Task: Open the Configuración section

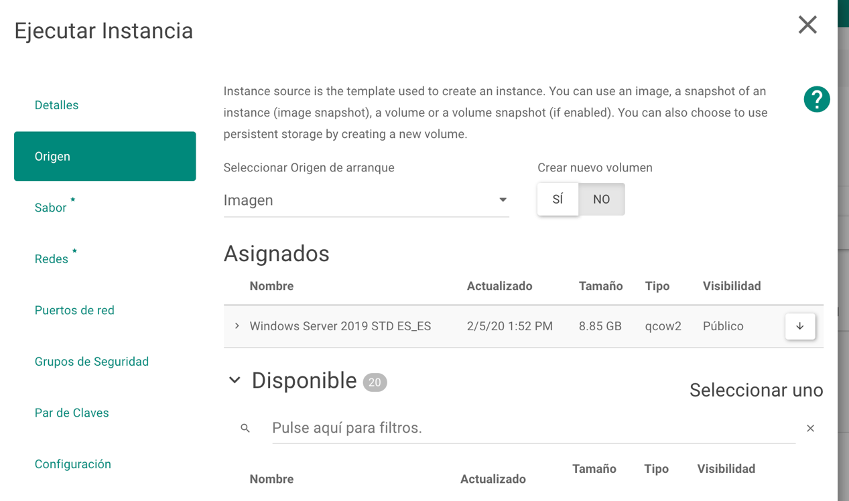Action: tap(72, 463)
